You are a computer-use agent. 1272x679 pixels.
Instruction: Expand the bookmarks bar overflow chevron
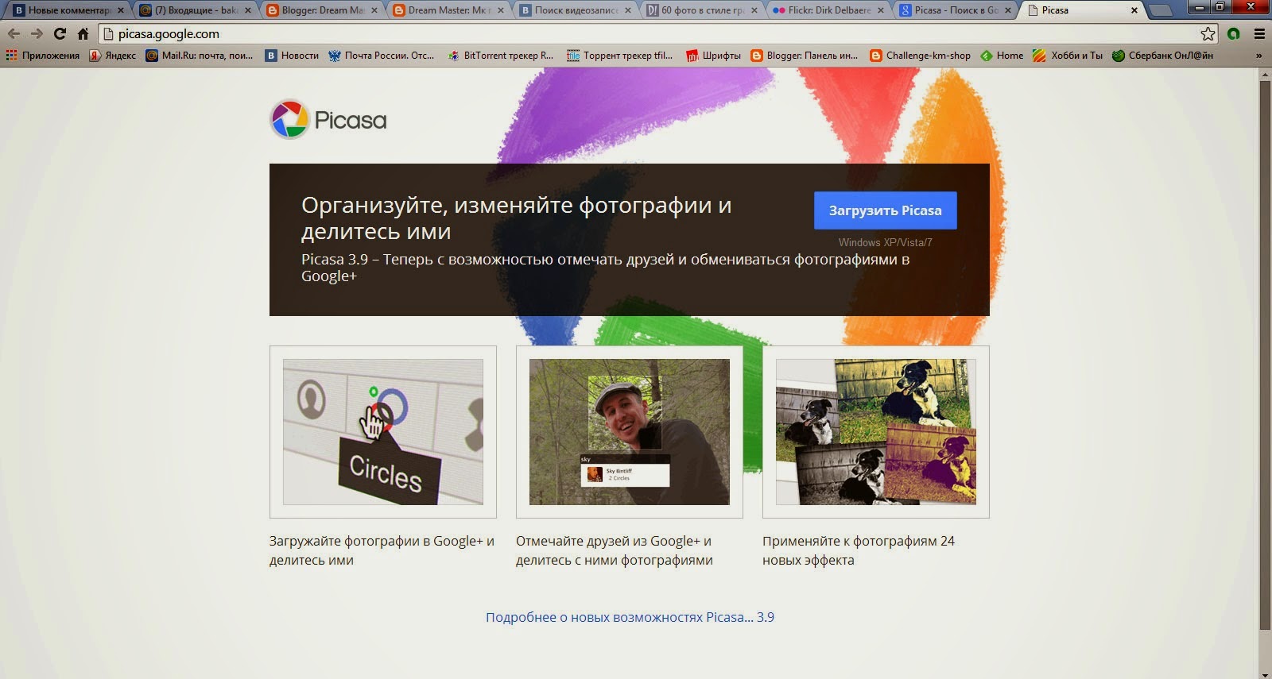(x=1258, y=56)
